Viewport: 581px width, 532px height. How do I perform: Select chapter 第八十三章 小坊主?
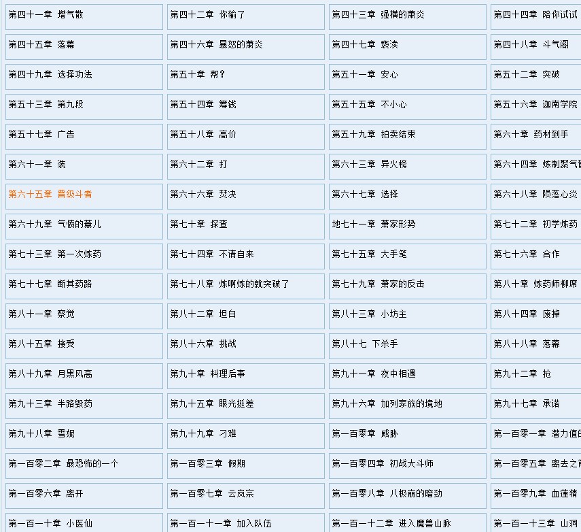point(369,314)
